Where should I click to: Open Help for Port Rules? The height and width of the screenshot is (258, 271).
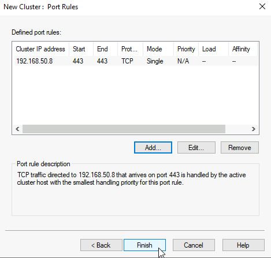point(243,245)
